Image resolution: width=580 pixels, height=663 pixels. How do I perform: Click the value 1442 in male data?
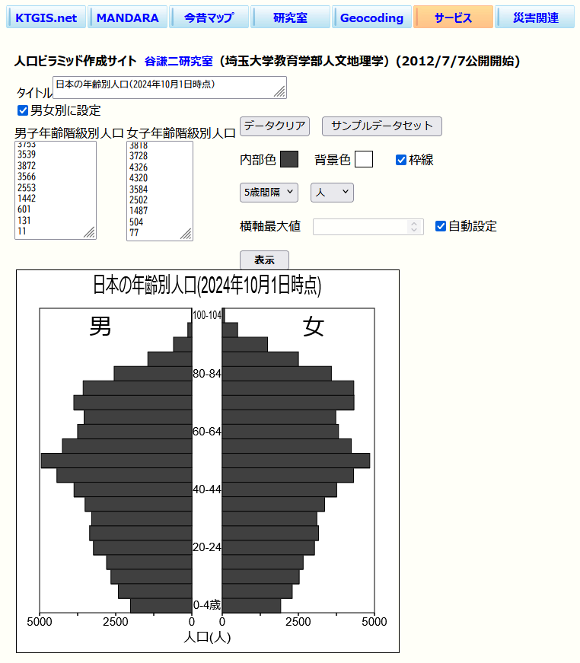[x=27, y=199]
